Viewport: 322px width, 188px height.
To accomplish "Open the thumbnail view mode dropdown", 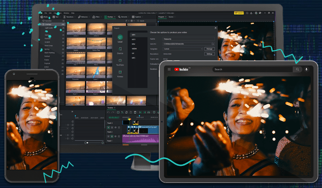I will click(132, 21).
